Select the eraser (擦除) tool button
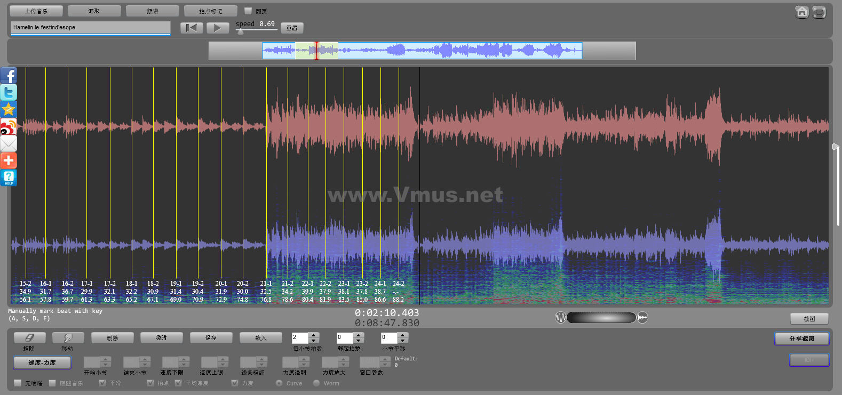This screenshot has height=395, width=842. click(29, 338)
